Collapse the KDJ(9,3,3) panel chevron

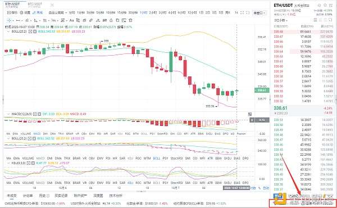point(8,163)
